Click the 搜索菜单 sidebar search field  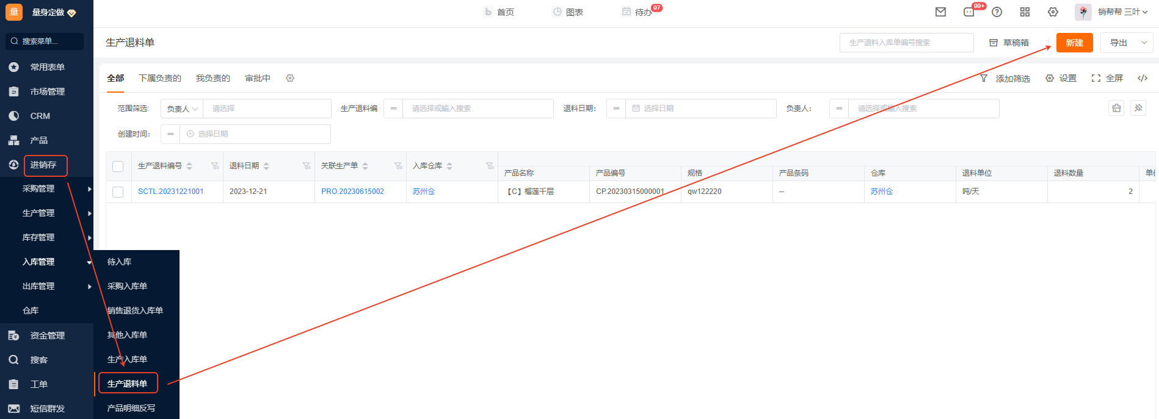tap(45, 41)
